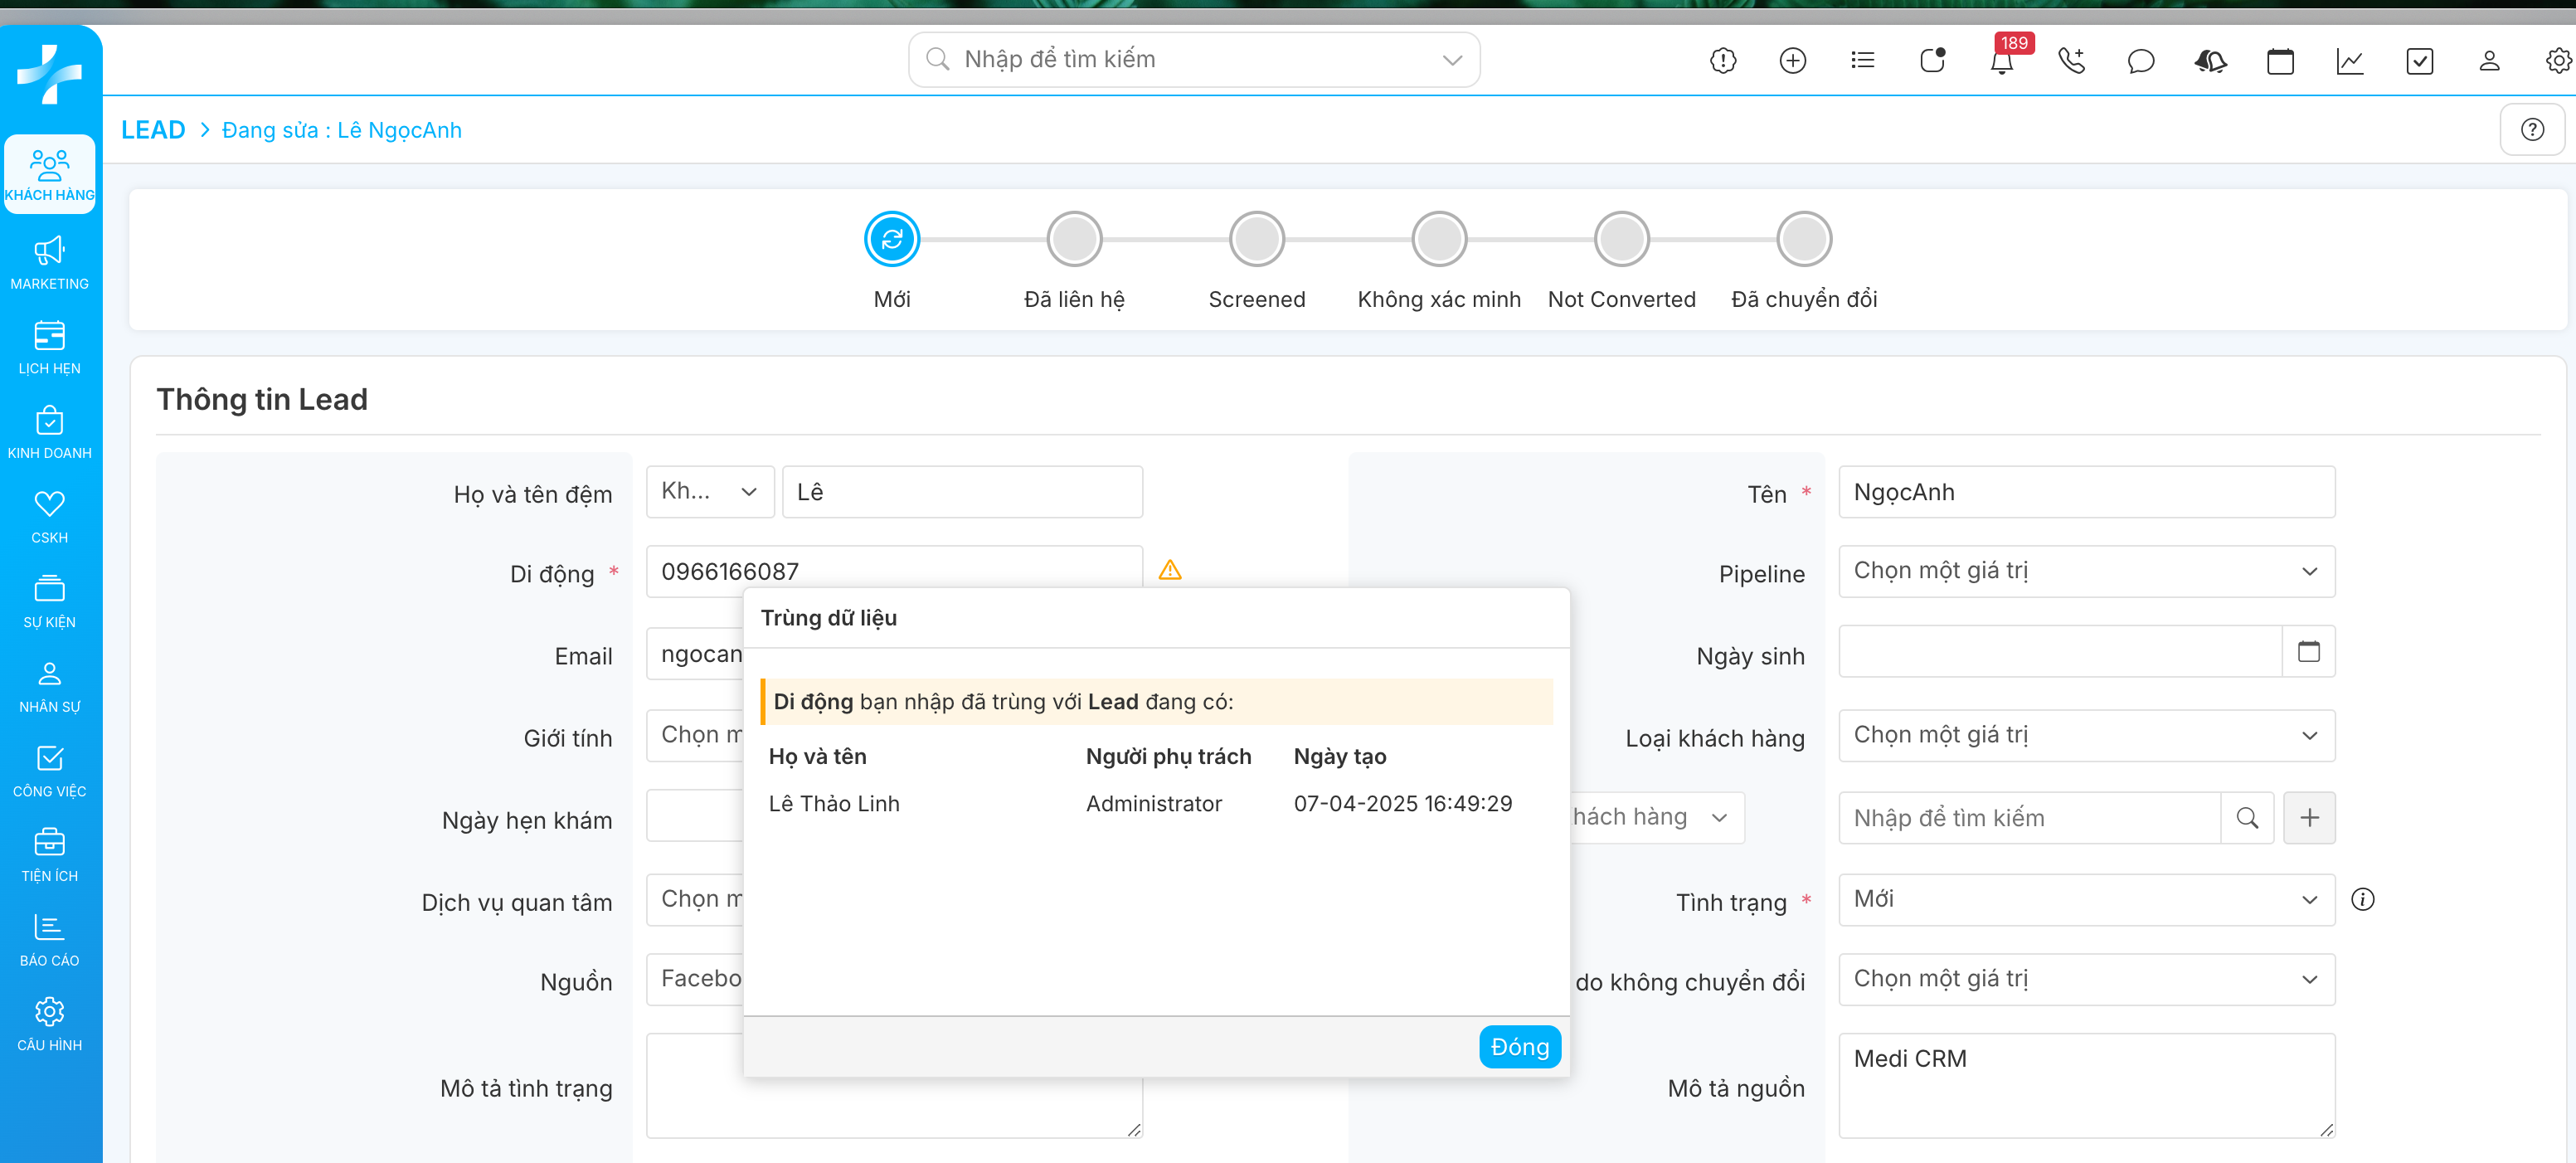
Task: Click the LEAD breadcrumb link
Action: coord(153,130)
